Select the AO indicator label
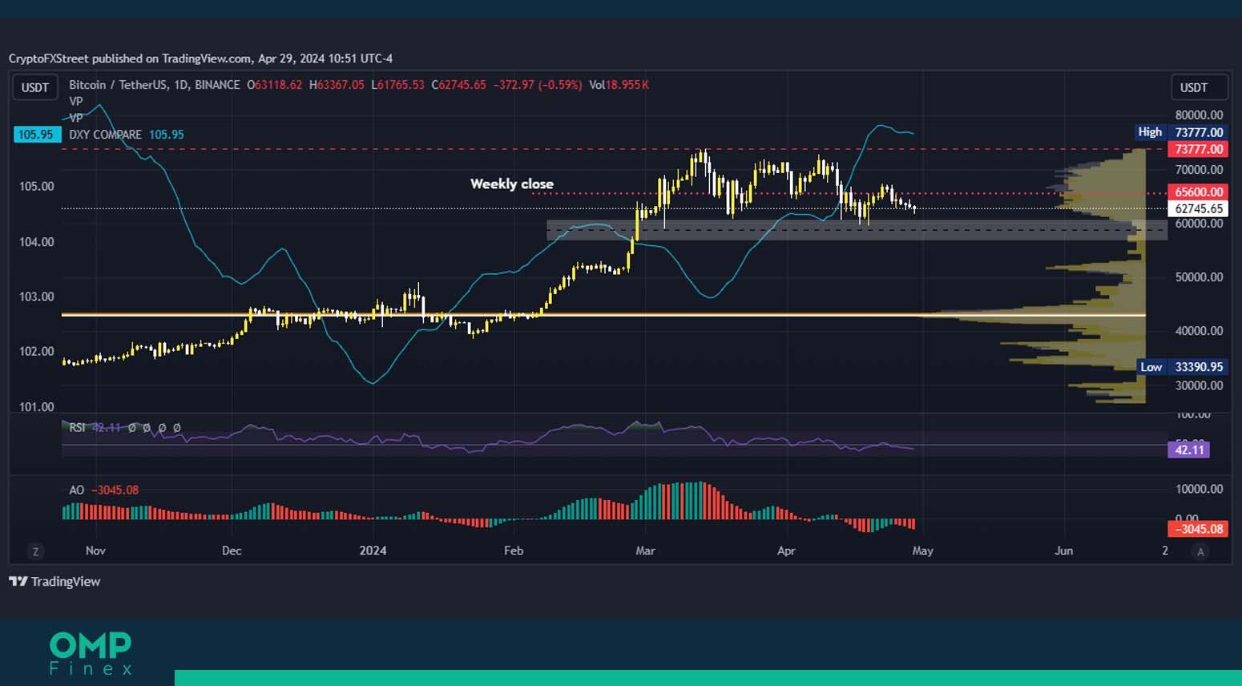The image size is (1242, 686). (76, 490)
